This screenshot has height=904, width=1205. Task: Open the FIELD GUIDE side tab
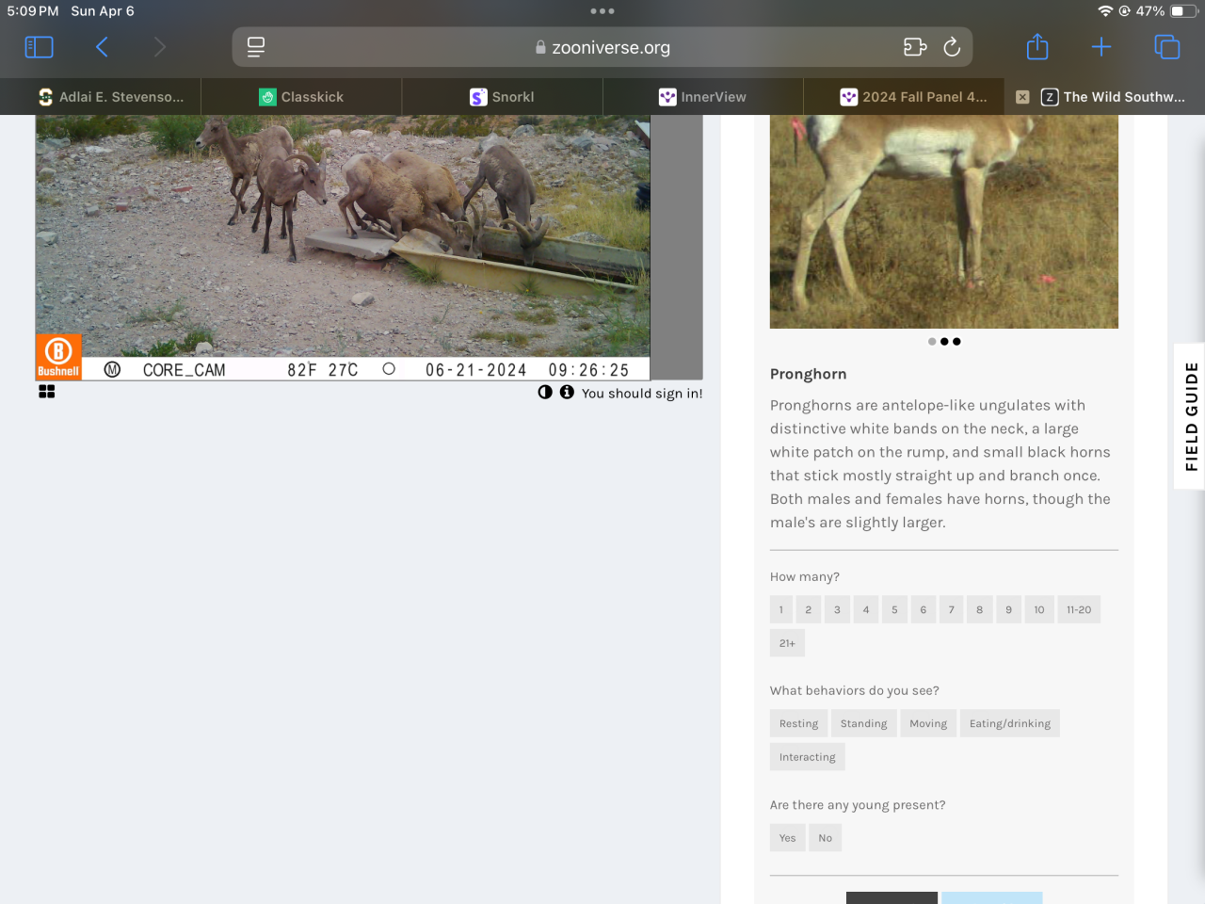click(x=1190, y=416)
